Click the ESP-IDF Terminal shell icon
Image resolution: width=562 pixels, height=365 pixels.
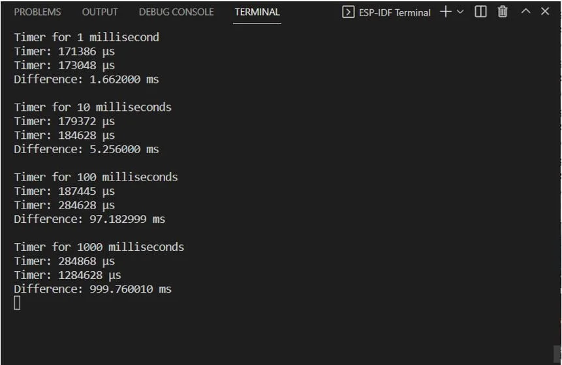pos(348,12)
